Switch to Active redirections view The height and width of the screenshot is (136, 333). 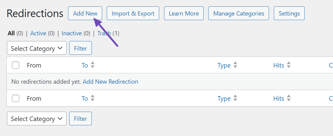(x=38, y=33)
